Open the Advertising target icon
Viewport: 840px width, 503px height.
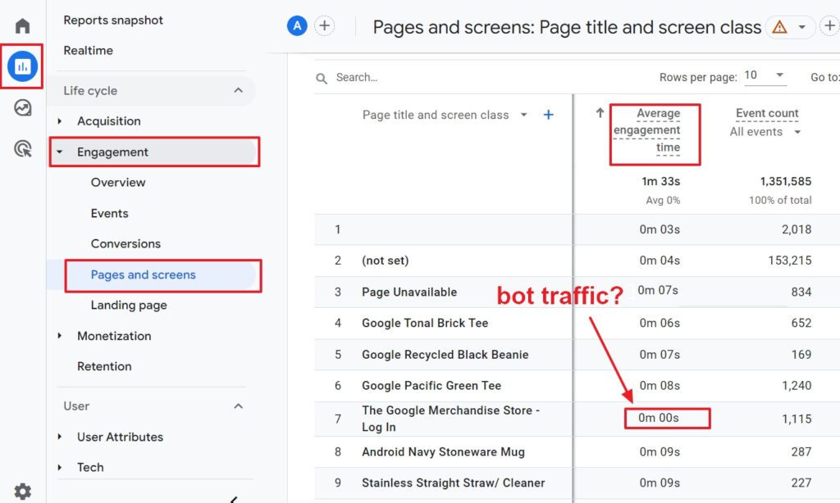click(x=23, y=148)
